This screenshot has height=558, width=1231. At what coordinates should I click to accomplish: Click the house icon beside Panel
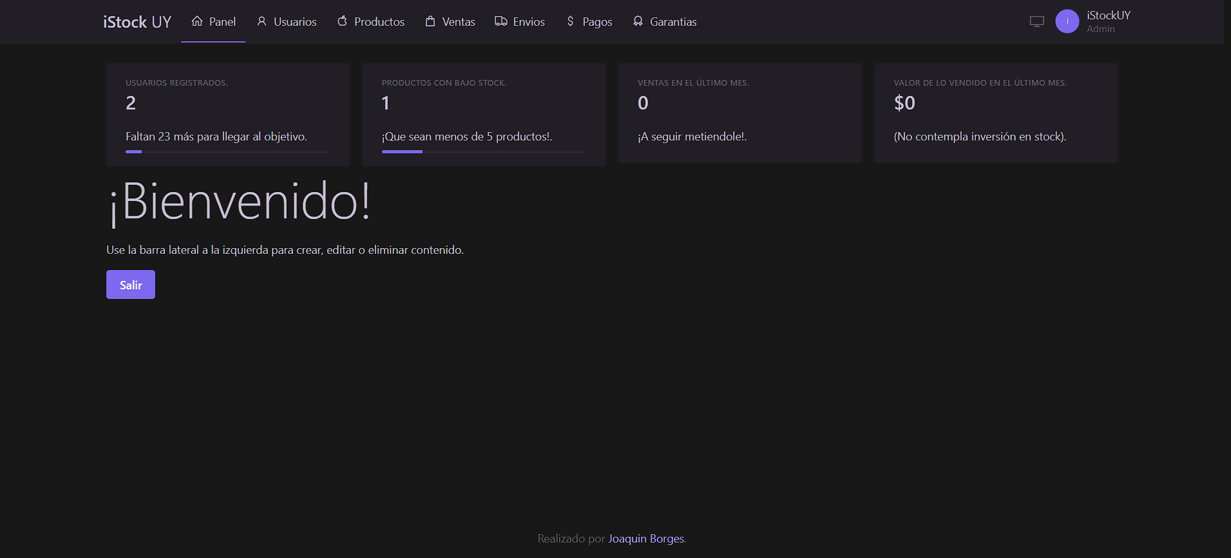pyautogui.click(x=197, y=21)
